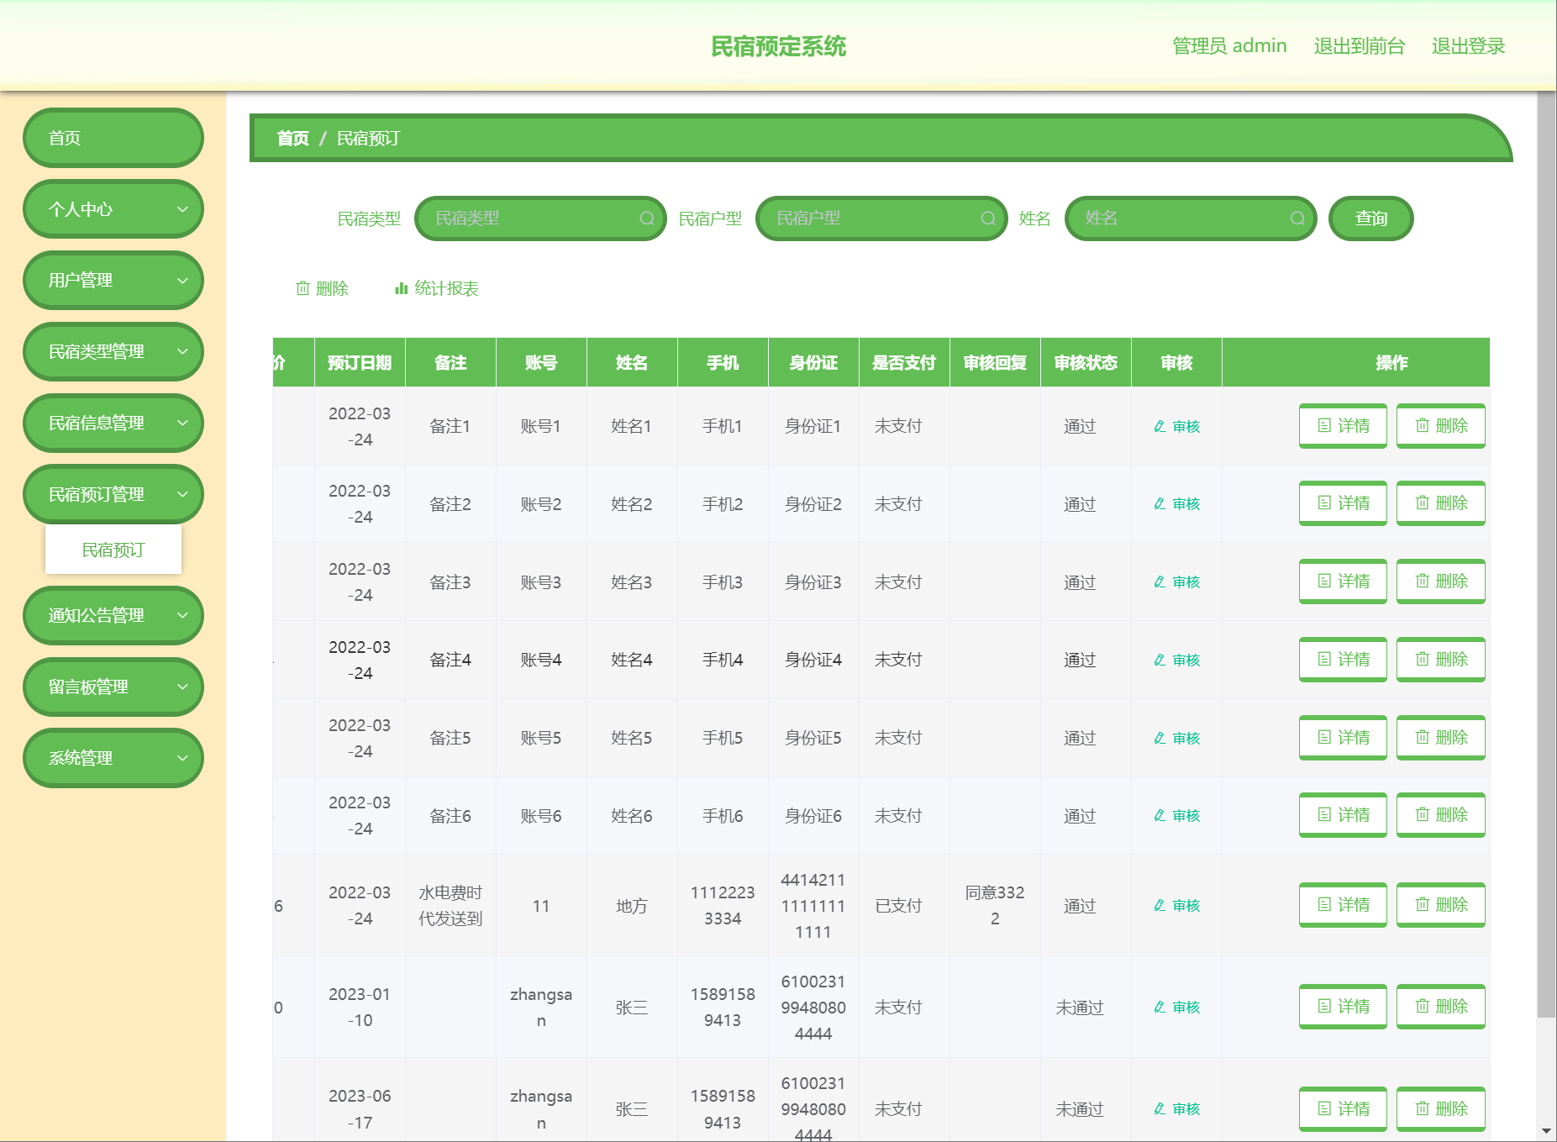Expand 留言板管理 sidebar menu
Viewport: 1557px width, 1142px height.
(113, 687)
